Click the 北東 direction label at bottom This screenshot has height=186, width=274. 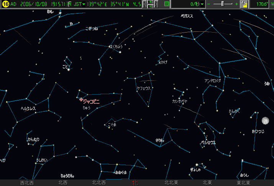pyautogui.click(x=207, y=183)
